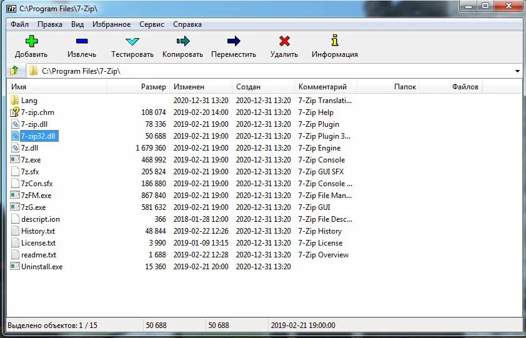Click comment 7-Zip License
This screenshot has width=526, height=338.
(x=320, y=243)
